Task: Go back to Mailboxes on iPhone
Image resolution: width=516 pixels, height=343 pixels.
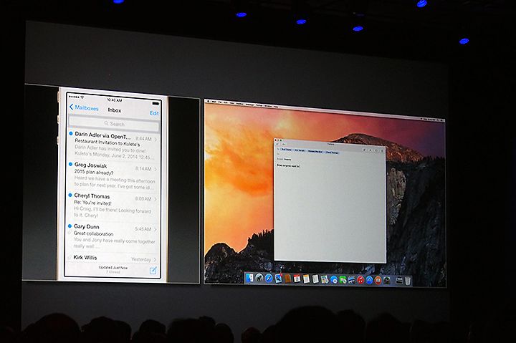Action: point(84,107)
